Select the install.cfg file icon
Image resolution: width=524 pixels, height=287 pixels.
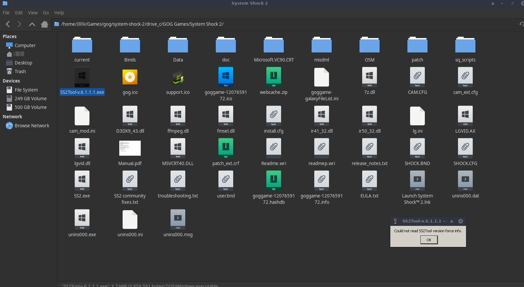274,116
